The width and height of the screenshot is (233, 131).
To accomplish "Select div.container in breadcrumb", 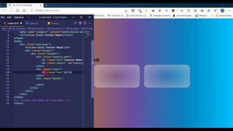I will click(x=17, y=28).
